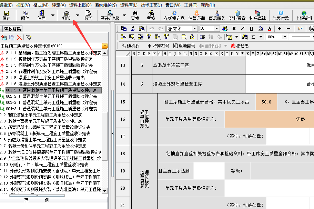Click the 保存 (Save) toolbar icon
The width and height of the screenshot is (314, 209).
(6, 15)
